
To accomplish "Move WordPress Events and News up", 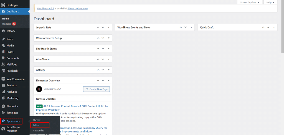I will tap(181, 27).
